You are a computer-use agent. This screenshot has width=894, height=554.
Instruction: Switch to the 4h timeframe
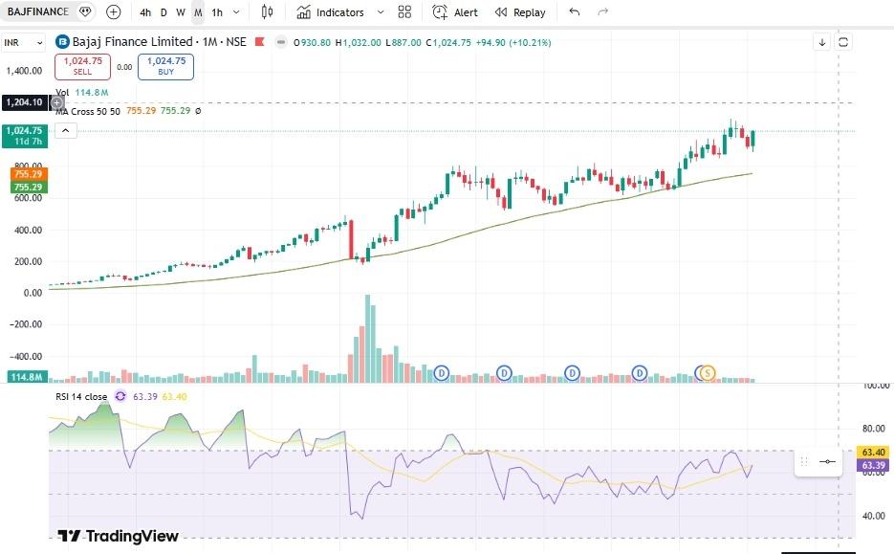(145, 12)
